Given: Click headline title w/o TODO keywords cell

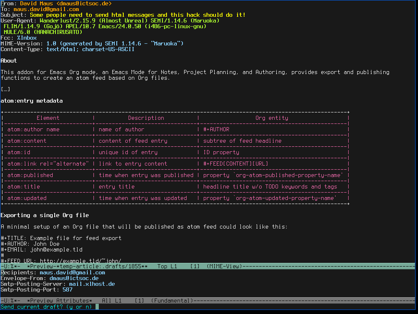Looking at the screenshot, I should point(270,186).
